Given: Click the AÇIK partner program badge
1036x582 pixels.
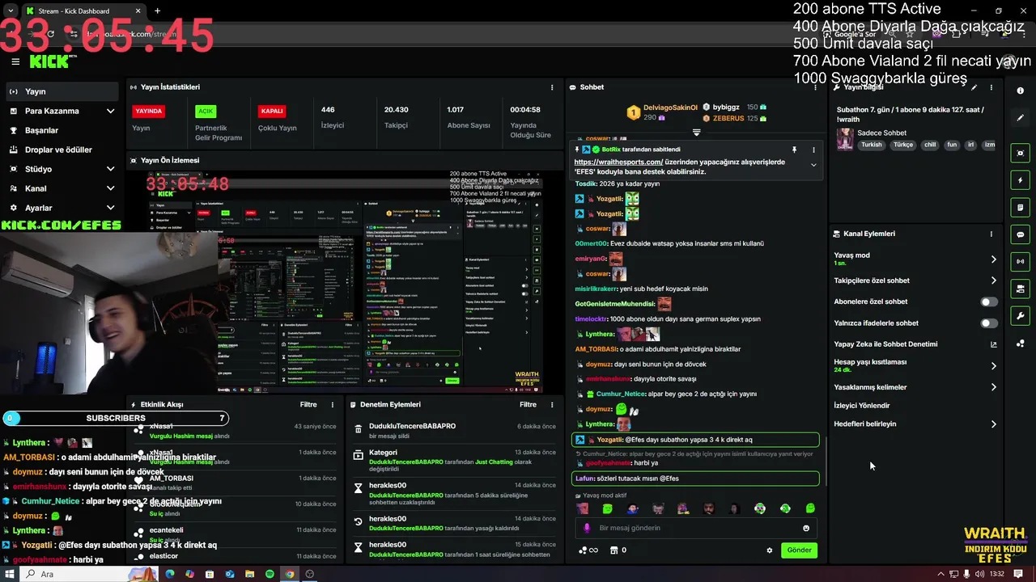Looking at the screenshot, I should coord(206,111).
